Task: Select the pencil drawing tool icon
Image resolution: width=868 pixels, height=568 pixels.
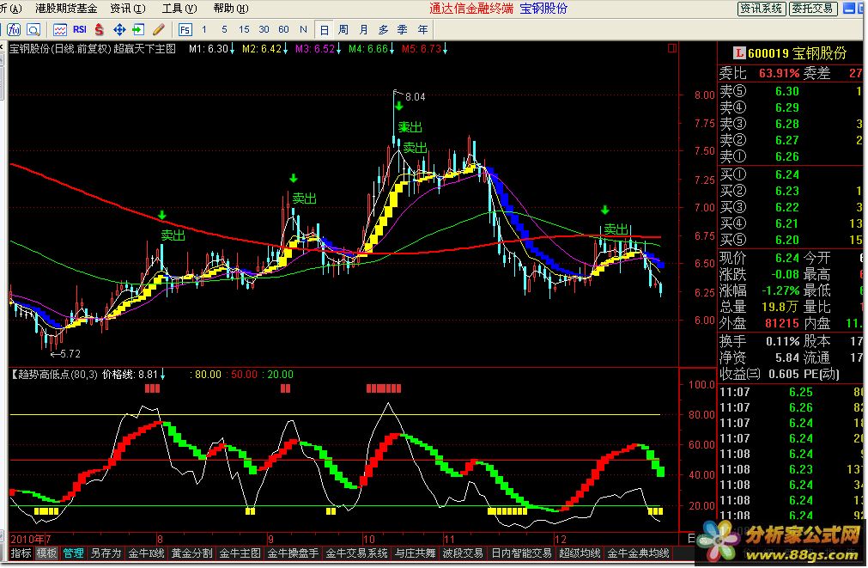Action: point(158,30)
